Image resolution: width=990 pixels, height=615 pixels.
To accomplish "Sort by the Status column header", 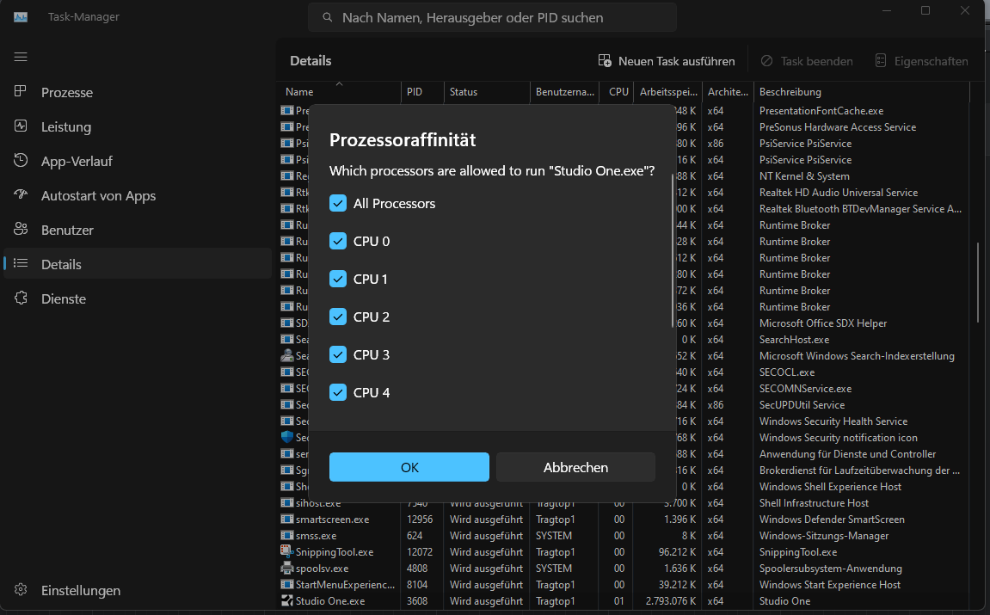I will pyautogui.click(x=487, y=91).
